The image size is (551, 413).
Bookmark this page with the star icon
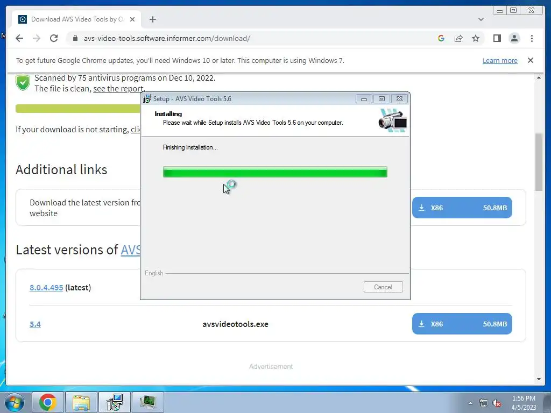click(476, 38)
